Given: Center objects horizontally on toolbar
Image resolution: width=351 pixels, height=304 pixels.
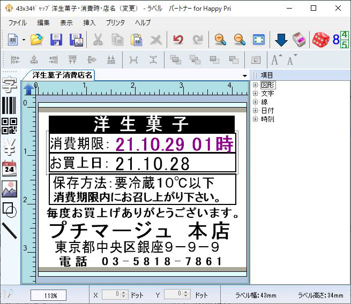Looking at the screenshot, I should tap(34, 60).
